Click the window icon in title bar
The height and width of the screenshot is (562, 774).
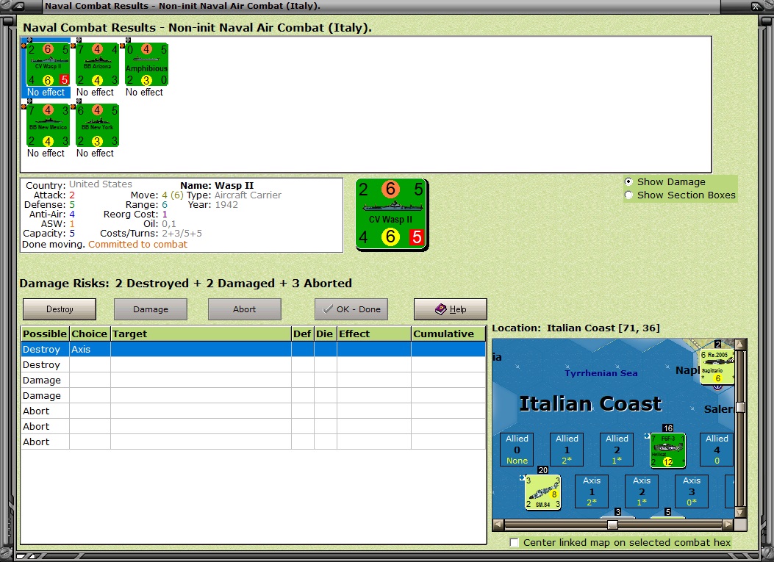pos(19,7)
